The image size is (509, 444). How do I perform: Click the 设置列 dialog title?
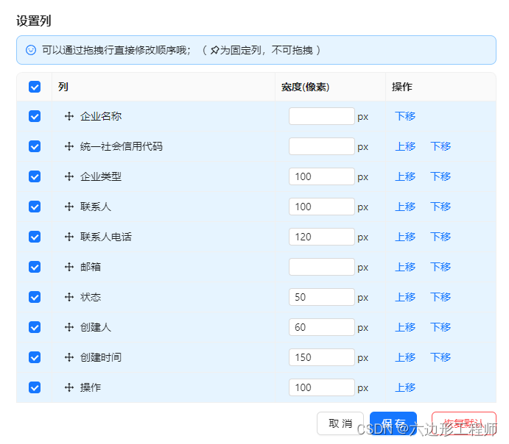(34, 21)
